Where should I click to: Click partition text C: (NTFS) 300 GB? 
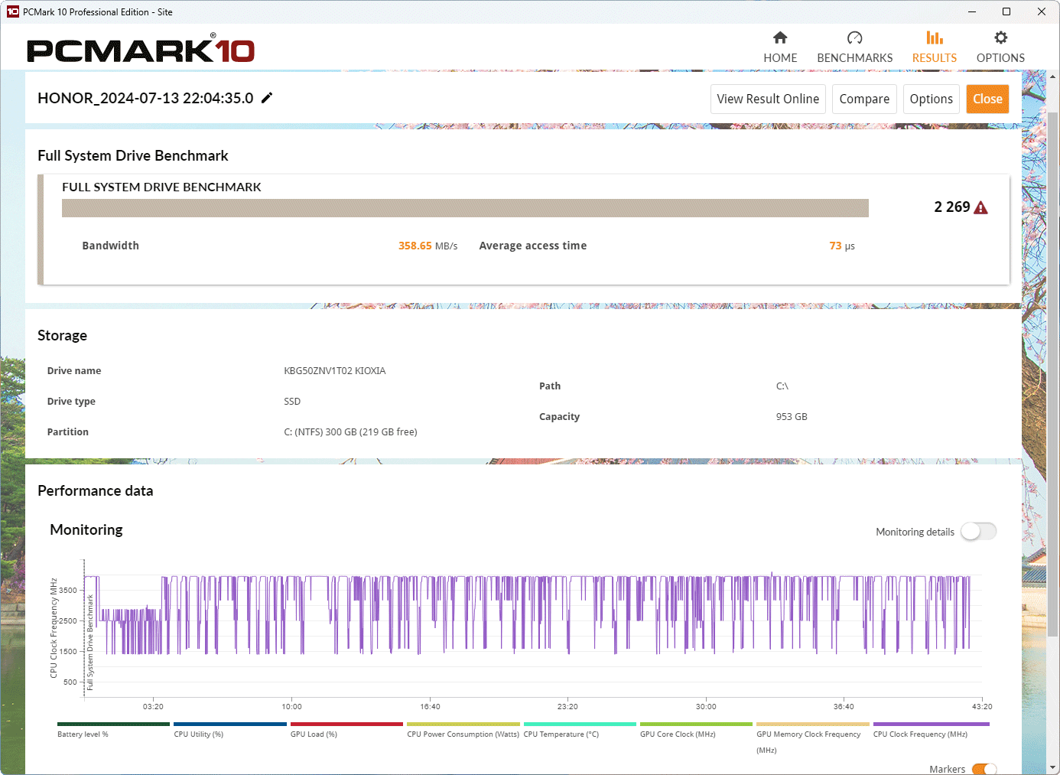350,432
